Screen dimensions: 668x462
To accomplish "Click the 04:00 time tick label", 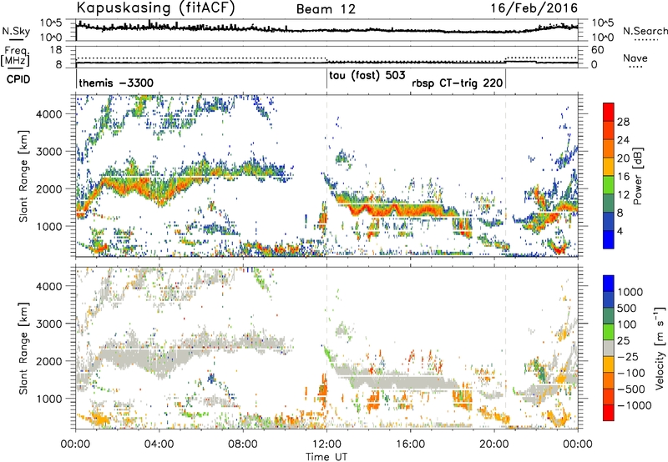I will click(159, 444).
